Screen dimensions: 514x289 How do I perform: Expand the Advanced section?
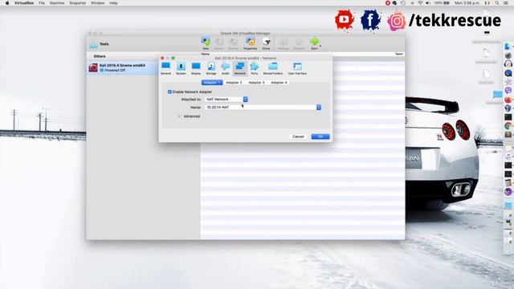179,116
